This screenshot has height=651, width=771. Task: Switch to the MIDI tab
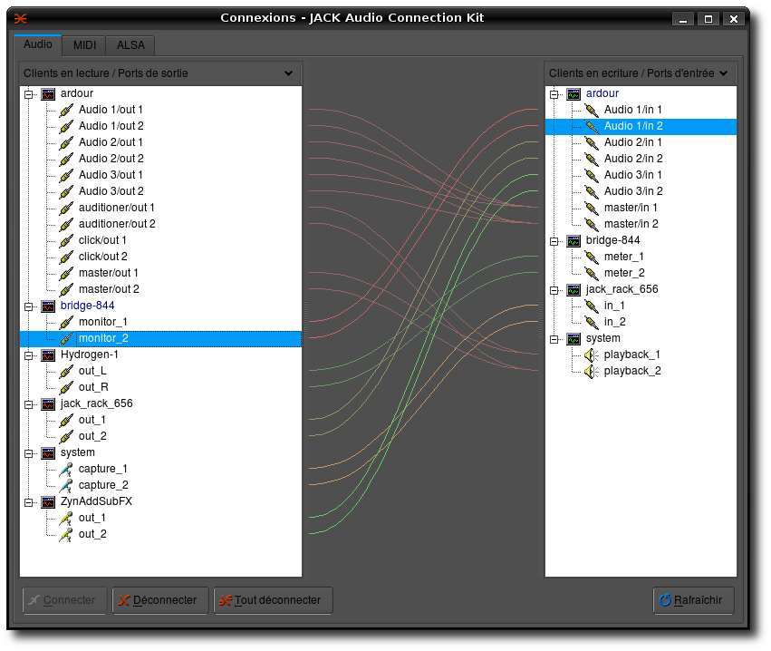(x=84, y=45)
